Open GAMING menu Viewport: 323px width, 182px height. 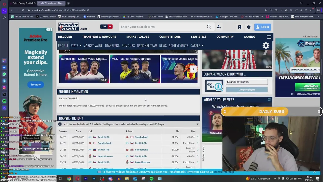tap(249, 37)
